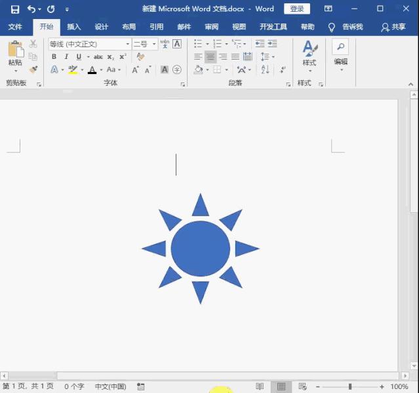Open the 邮件 tab

(184, 27)
